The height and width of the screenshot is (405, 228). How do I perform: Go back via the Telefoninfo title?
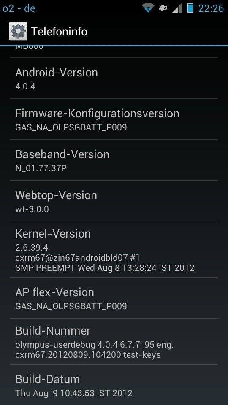(x=59, y=32)
